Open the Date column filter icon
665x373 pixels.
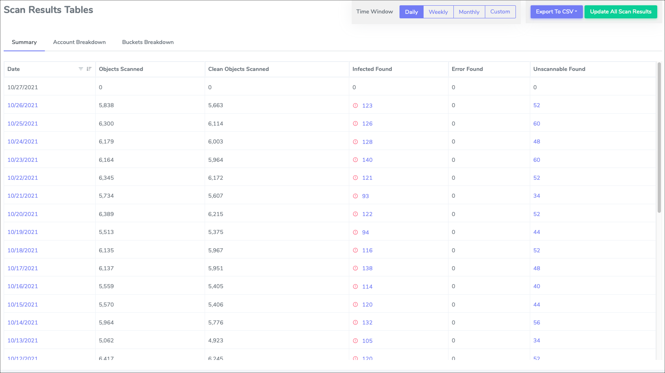click(81, 69)
